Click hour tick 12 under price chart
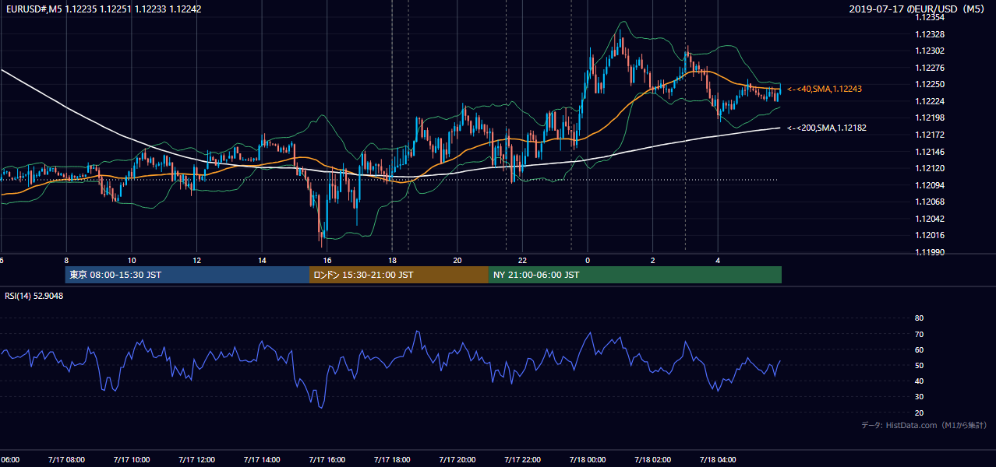The image size is (996, 467). point(197,261)
